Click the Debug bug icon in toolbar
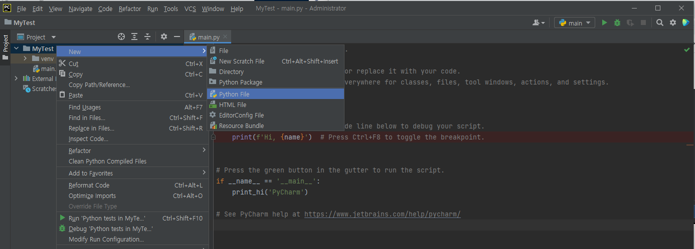This screenshot has width=695, height=249. (617, 22)
